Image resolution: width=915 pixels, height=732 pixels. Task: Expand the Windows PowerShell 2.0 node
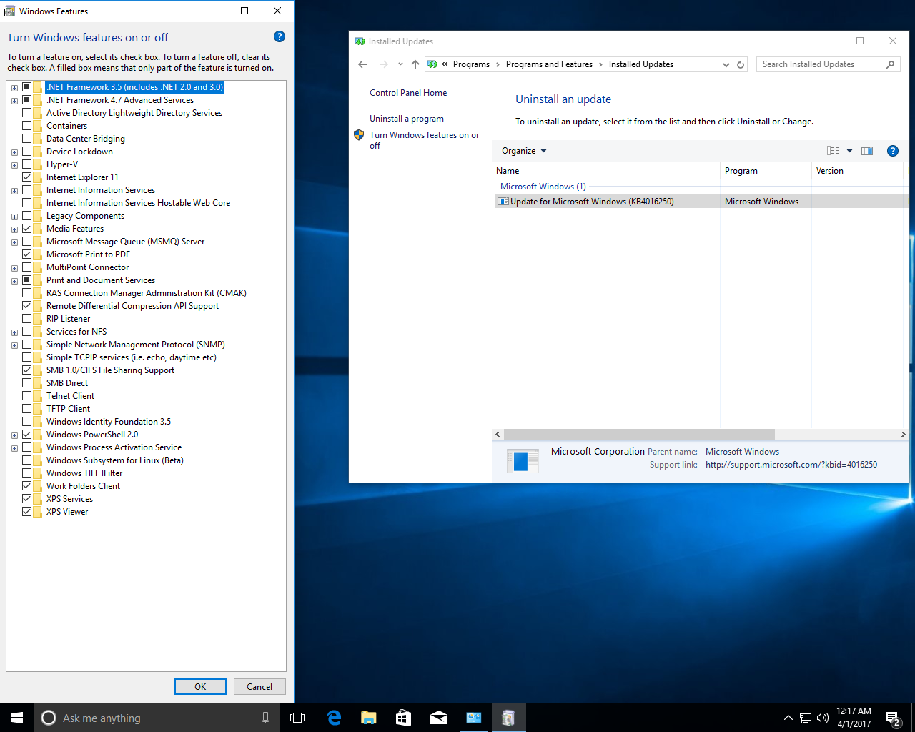(x=14, y=435)
